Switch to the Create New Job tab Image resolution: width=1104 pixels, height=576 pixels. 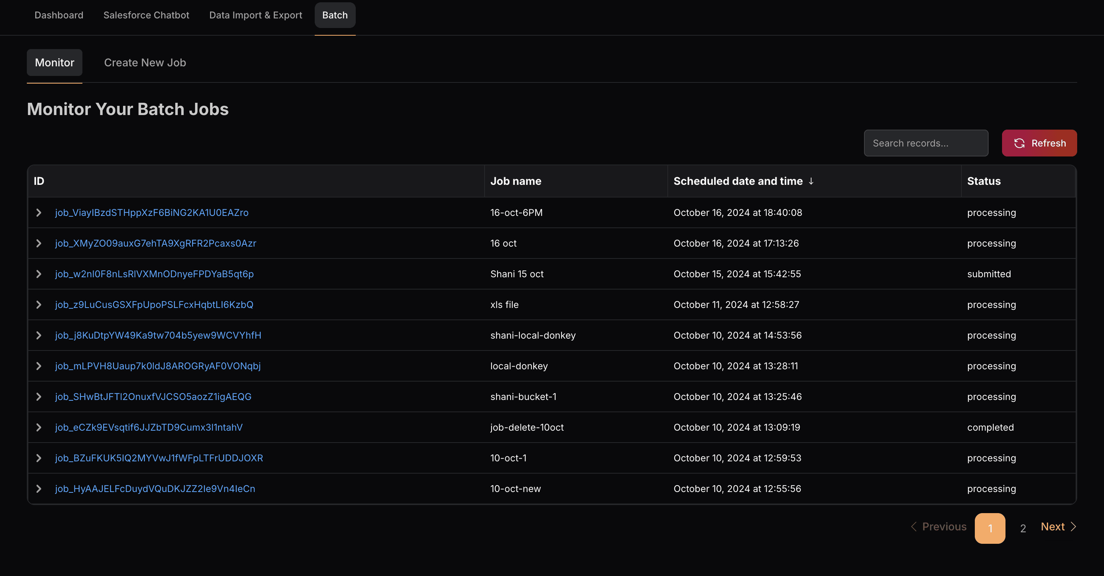[145, 63]
